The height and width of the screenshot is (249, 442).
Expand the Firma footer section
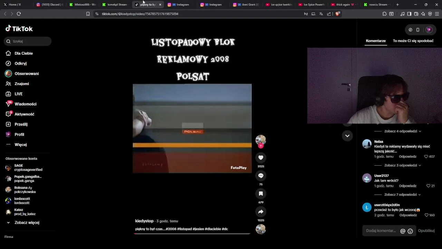(x=9, y=237)
